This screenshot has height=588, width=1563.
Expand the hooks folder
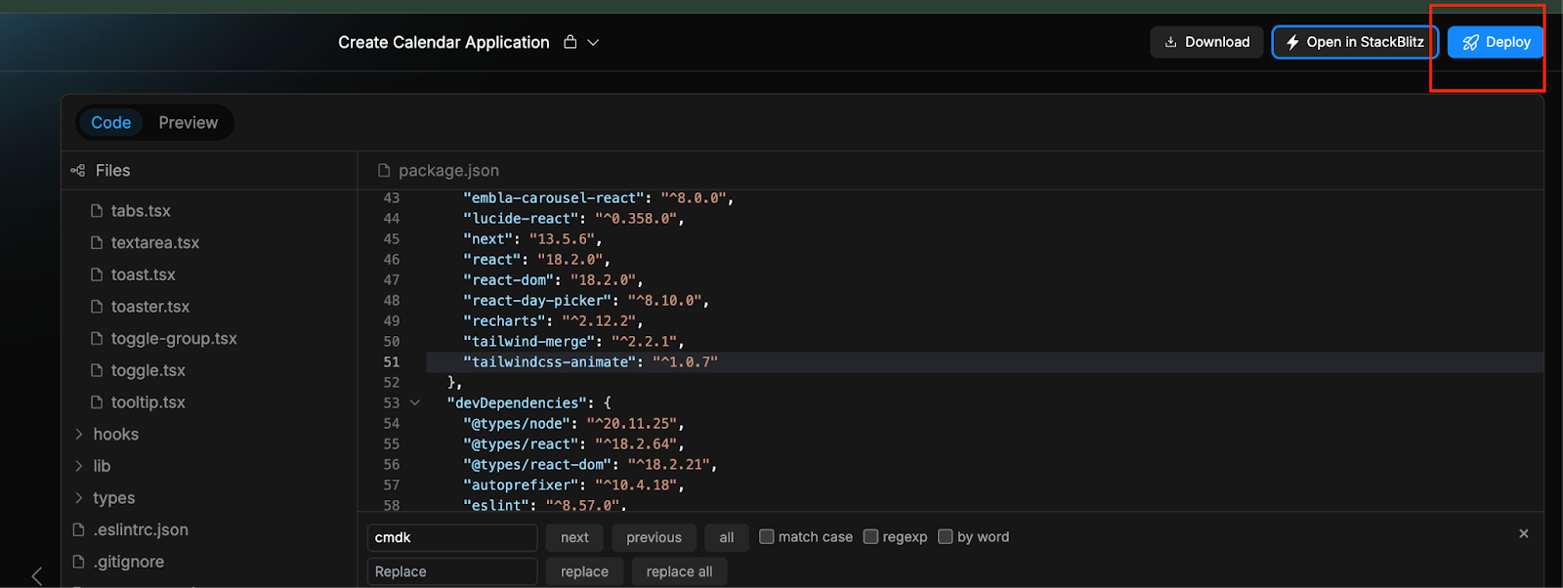click(x=79, y=434)
